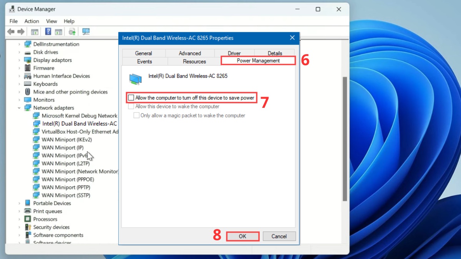Click the Disk drives category icon
Screen dimensions: 461x259
pos(28,52)
